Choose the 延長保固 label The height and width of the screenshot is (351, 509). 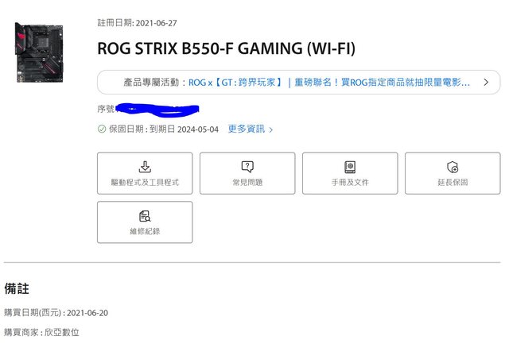(x=453, y=182)
